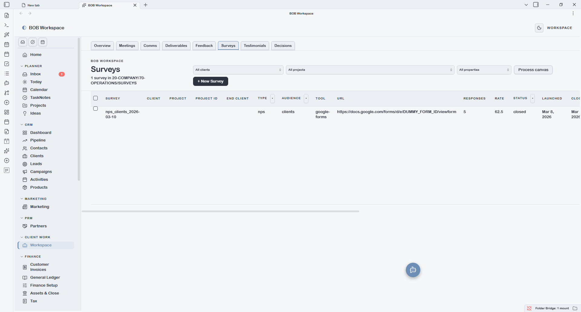Viewport: 581px width, 312px height.
Task: Switch to the Decisions tab
Action: (283, 46)
